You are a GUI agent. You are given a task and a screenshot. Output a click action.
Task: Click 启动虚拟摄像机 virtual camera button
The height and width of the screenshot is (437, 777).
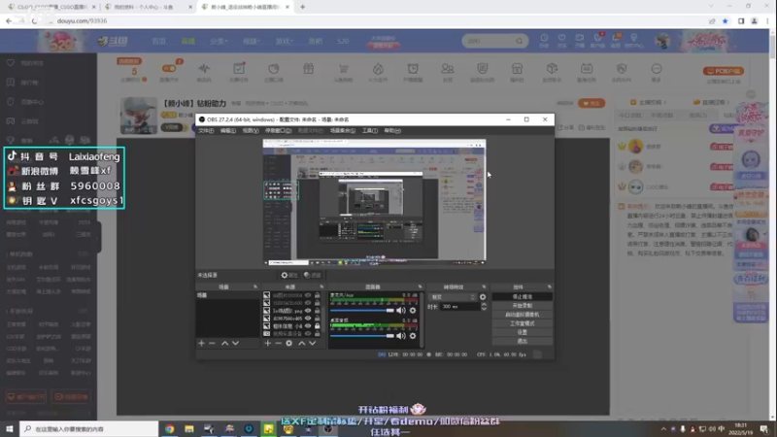[x=522, y=315]
